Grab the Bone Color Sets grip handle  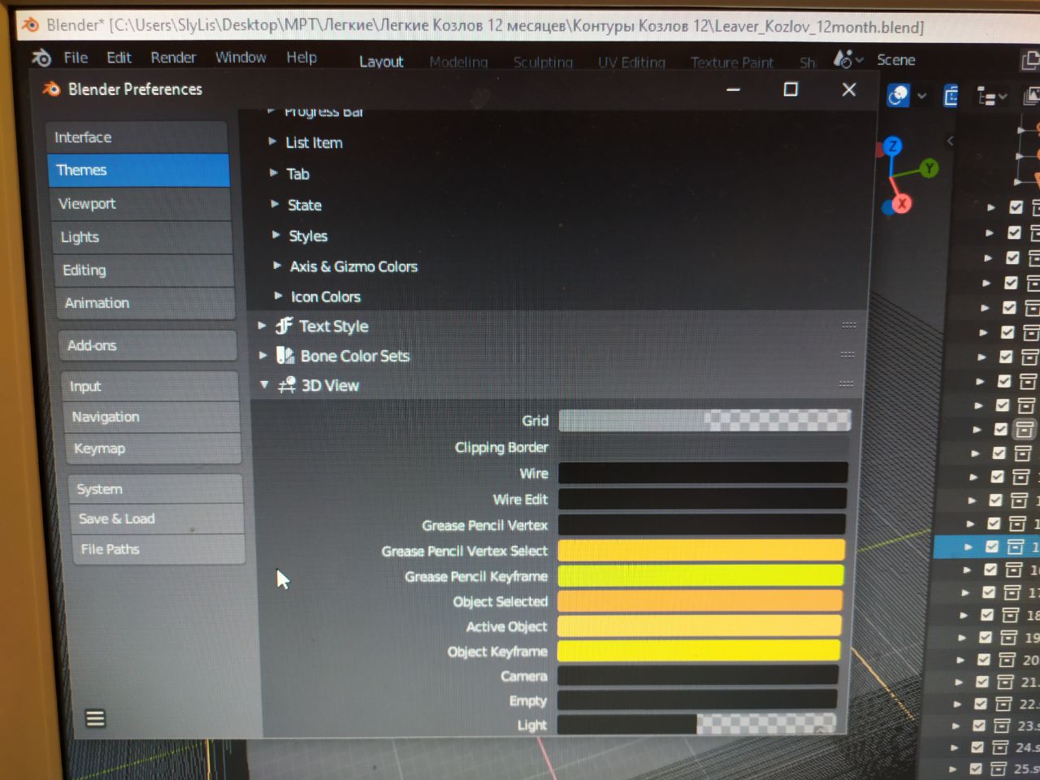click(x=847, y=354)
